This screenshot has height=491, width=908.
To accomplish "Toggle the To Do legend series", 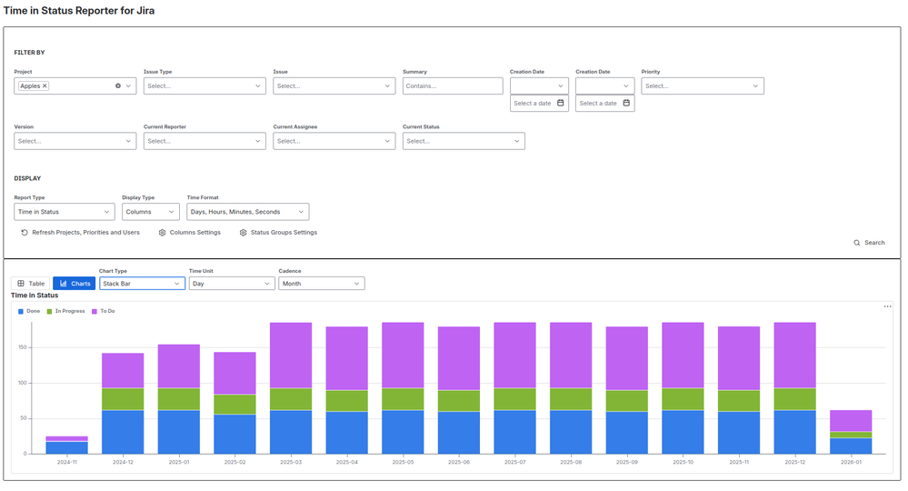I will 104,312.
